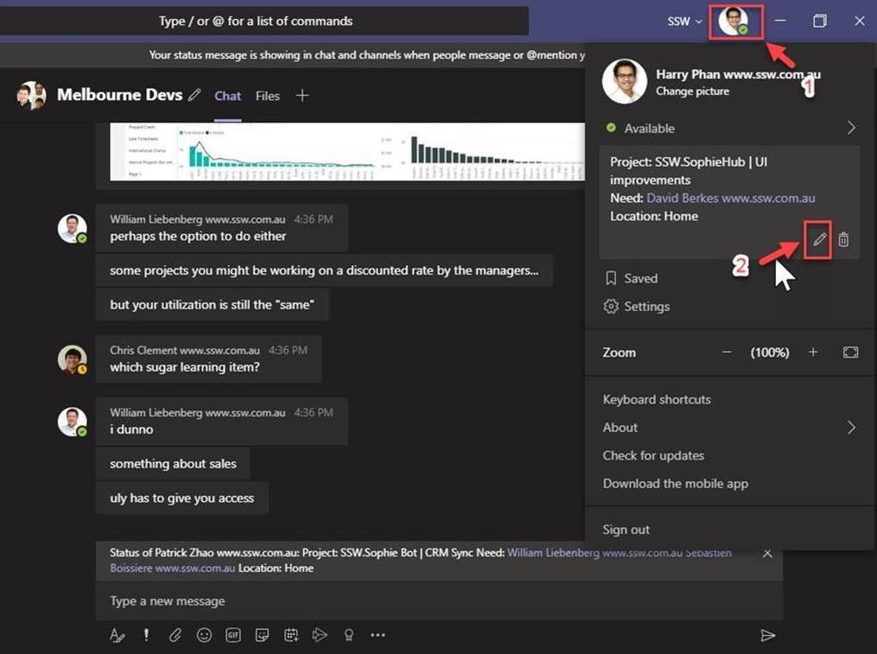The width and height of the screenshot is (877, 654).
Task: Open the Format text options in compose bar
Action: click(118, 635)
